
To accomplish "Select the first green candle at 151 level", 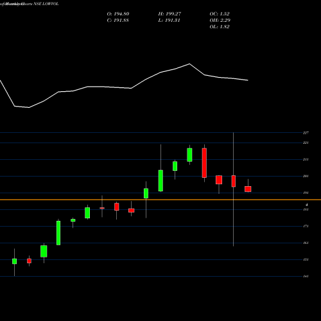I will tap(14, 261).
